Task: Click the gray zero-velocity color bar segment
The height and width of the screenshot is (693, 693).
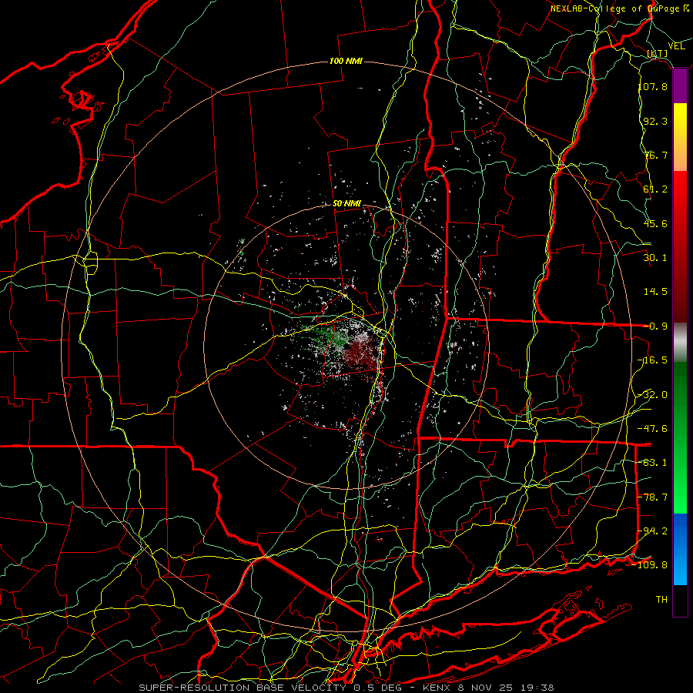Action: (680, 343)
